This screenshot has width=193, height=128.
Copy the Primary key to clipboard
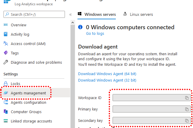tap(187, 109)
